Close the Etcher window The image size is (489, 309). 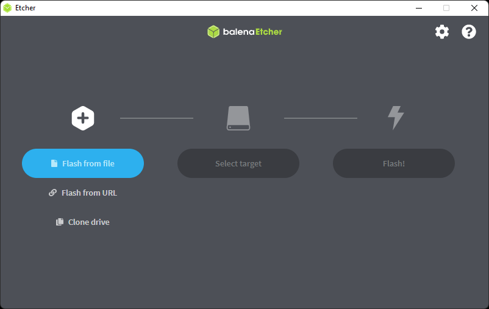474,8
